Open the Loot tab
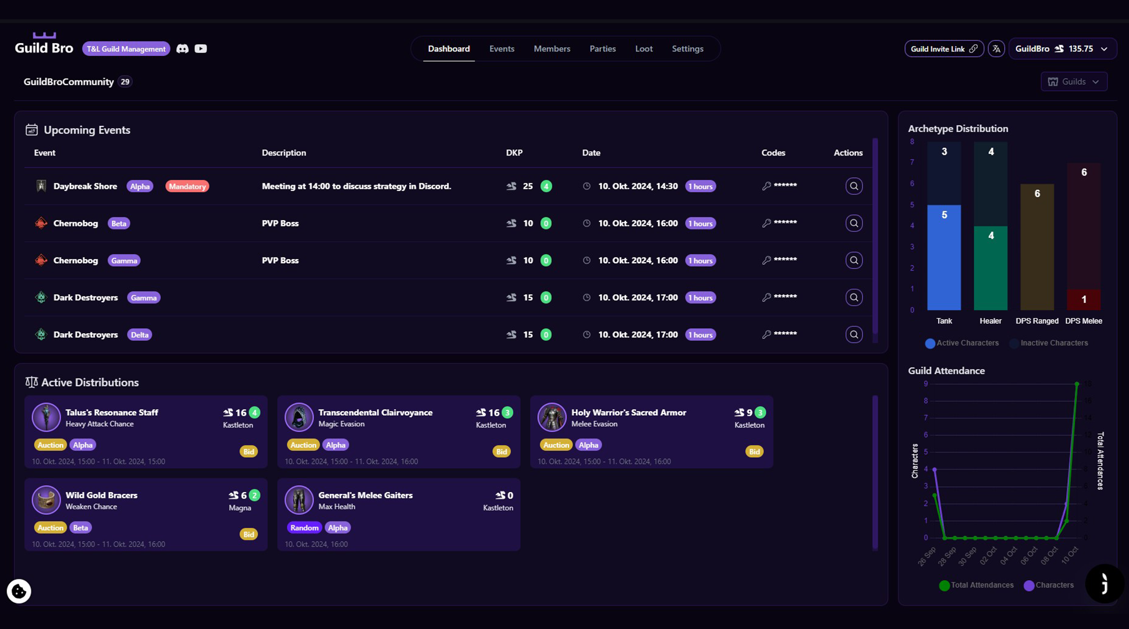1129x629 pixels. (x=644, y=49)
